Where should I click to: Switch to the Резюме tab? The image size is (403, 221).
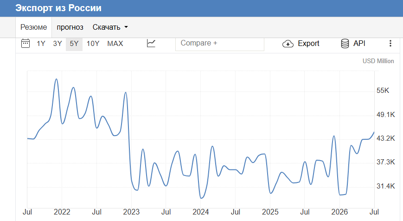[34, 27]
